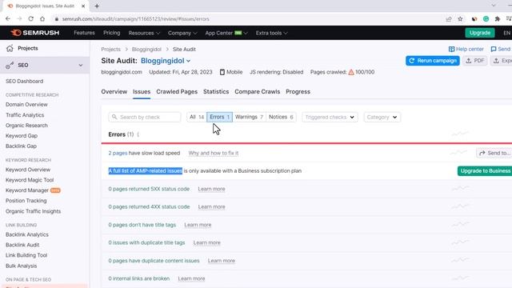
Task: Click Learn more for duplicate content issues
Action: pos(222,261)
